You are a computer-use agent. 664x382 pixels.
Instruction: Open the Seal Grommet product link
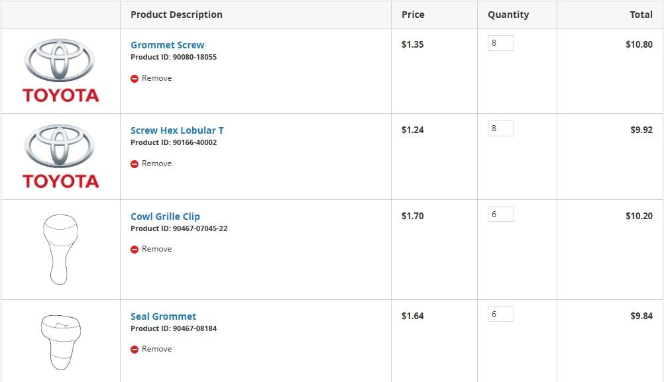pyautogui.click(x=163, y=316)
